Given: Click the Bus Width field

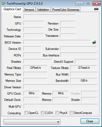Looking at the screenshot, I should 84,74.
